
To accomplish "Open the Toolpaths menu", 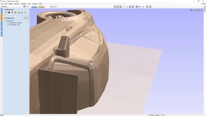I will coord(23,4).
